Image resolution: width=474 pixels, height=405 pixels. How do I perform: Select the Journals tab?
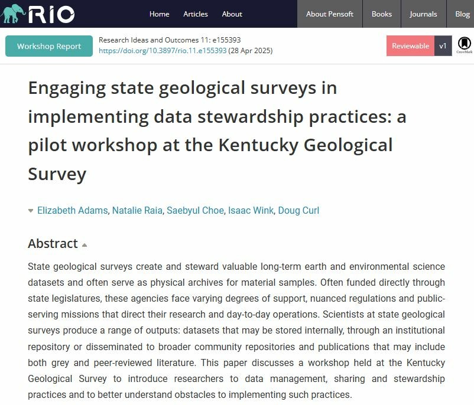pyautogui.click(x=423, y=14)
